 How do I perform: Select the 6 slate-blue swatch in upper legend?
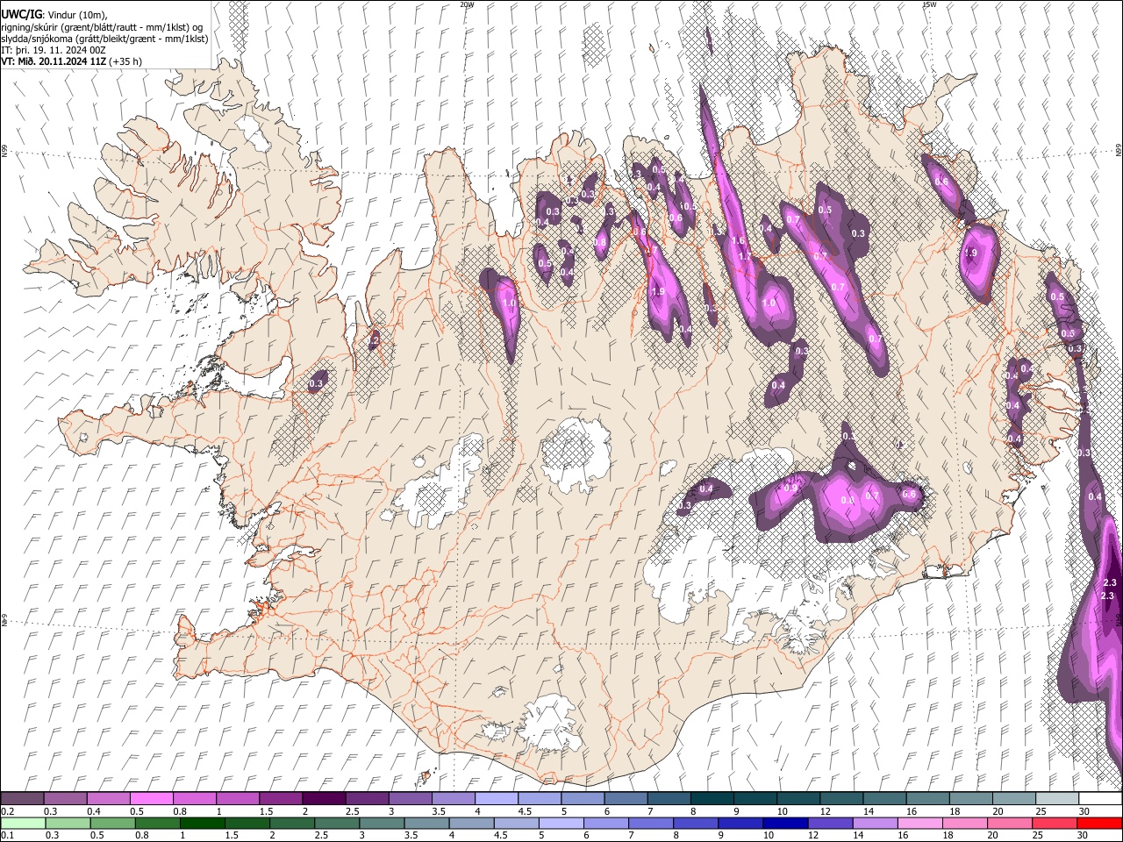coord(625,799)
